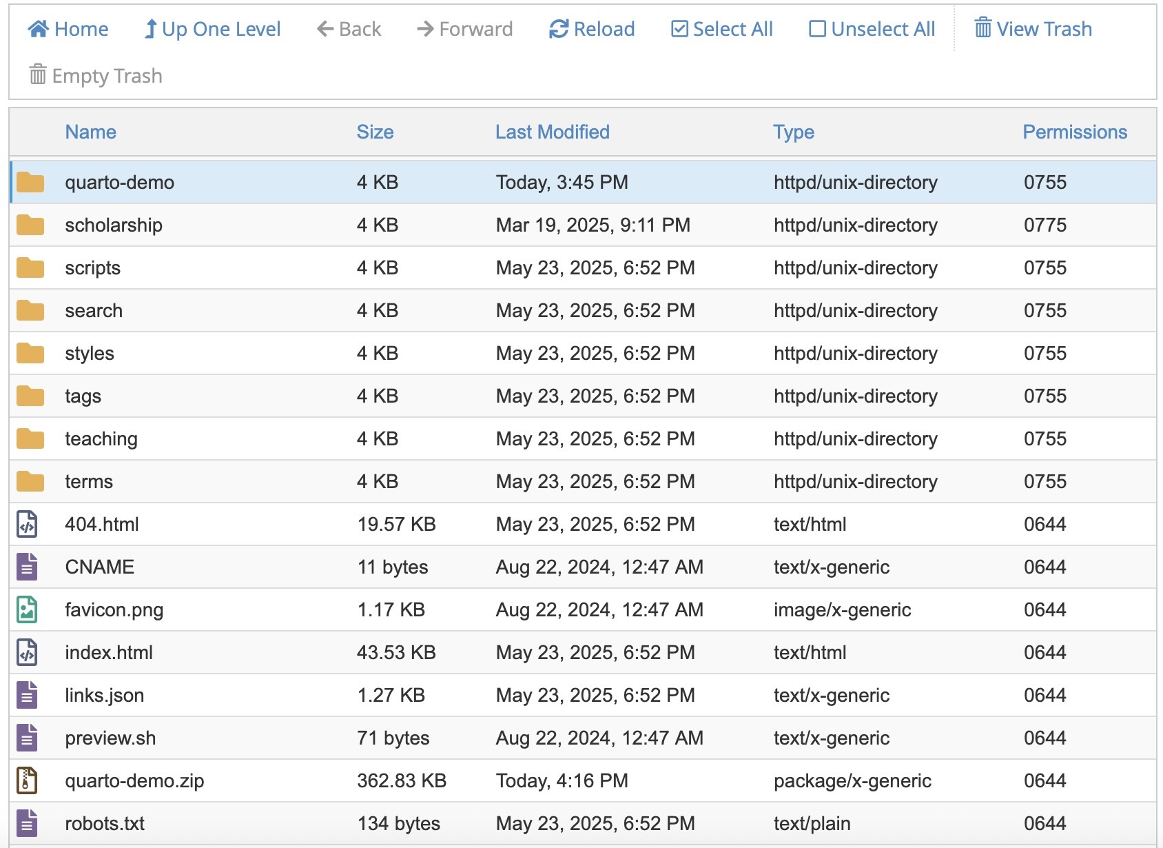Click the quarto-demo folder icon

(30, 183)
